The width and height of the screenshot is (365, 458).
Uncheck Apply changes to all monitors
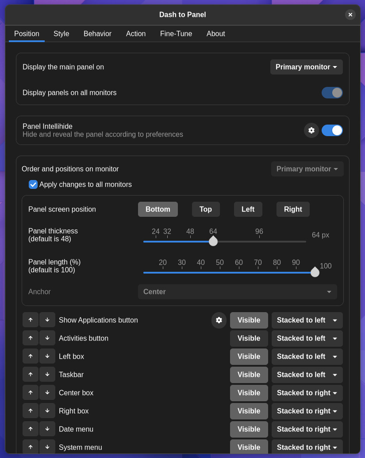point(33,184)
